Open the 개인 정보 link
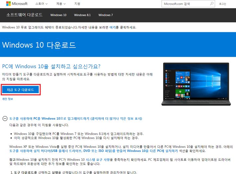Image resolution: width=236 pixels, height=174 pixels. [x=8, y=99]
